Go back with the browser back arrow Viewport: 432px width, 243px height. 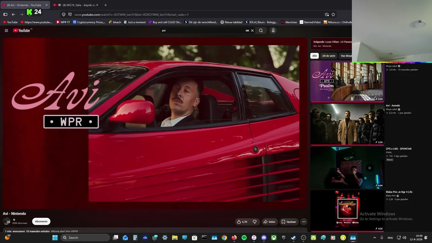point(13,15)
